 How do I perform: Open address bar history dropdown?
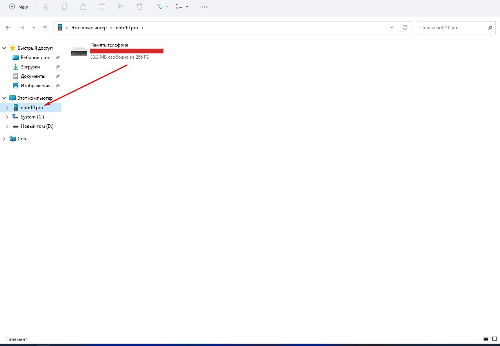click(x=392, y=28)
